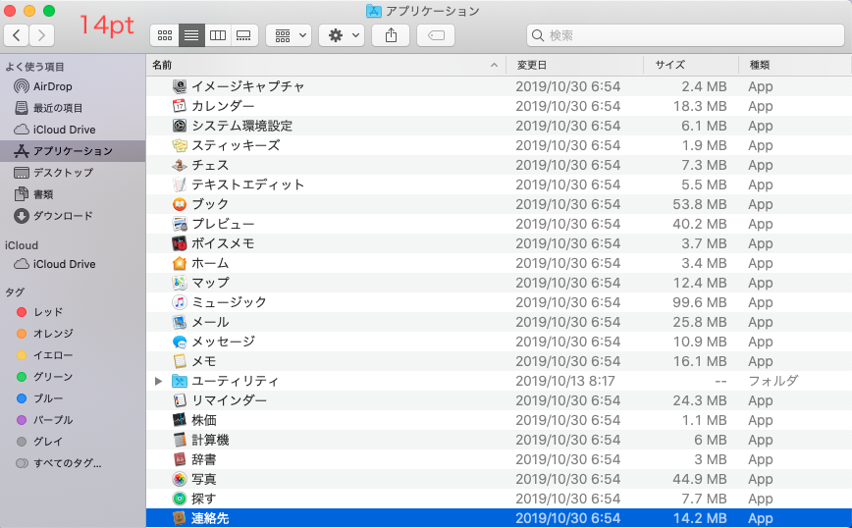Click the メッセージ app icon
852x528 pixels.
(x=180, y=342)
